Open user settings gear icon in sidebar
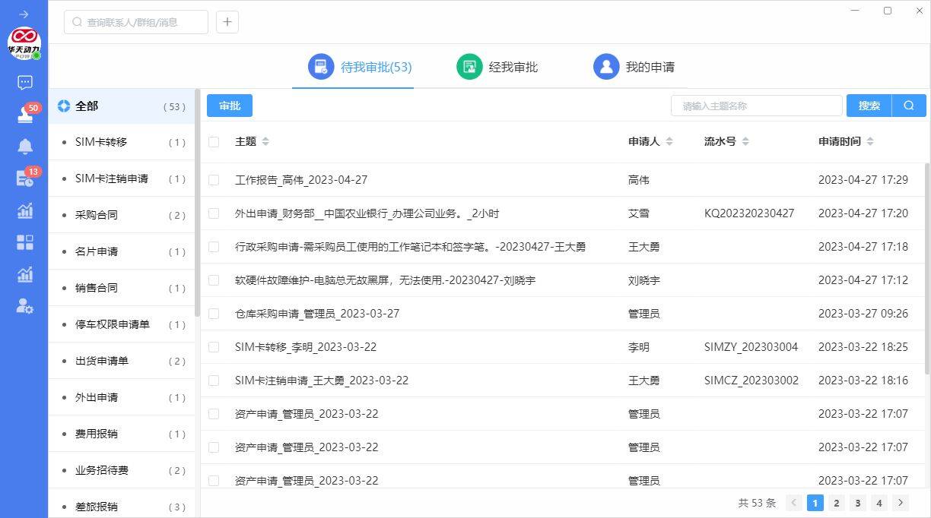The image size is (931, 518). [24, 306]
